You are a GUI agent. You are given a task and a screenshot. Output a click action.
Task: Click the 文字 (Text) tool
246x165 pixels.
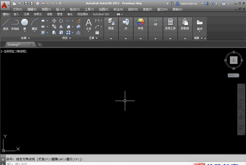(89, 24)
